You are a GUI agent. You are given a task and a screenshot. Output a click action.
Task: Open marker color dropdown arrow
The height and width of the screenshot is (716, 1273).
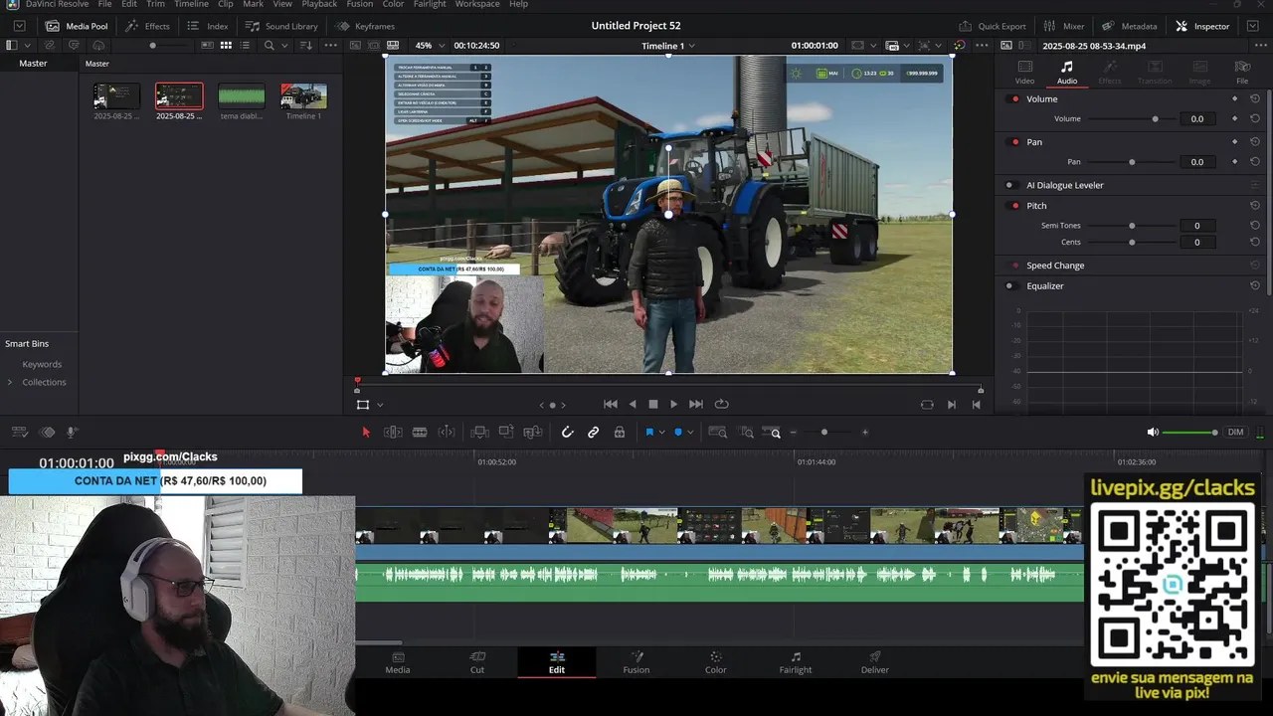[x=690, y=433]
